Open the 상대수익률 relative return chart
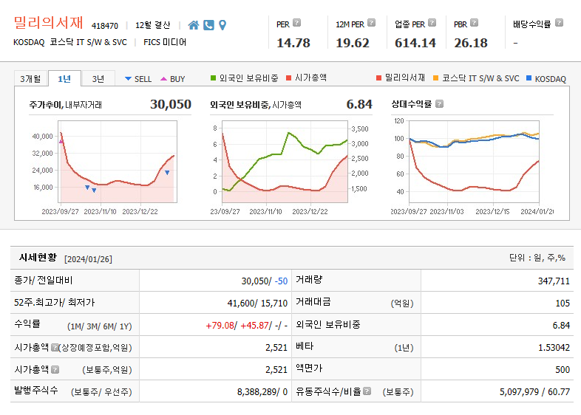 coord(474,162)
